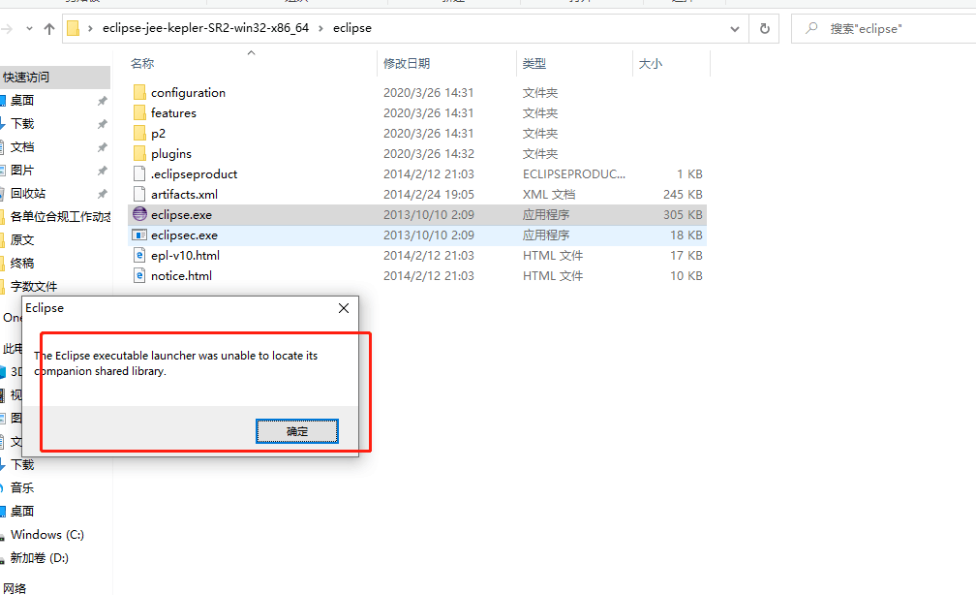This screenshot has width=976, height=595.
Task: Open 音乐 in navigation pane
Action: point(22,487)
